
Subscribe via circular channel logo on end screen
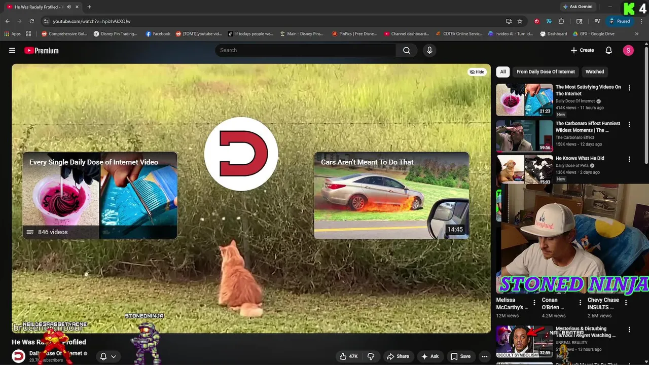click(x=241, y=154)
